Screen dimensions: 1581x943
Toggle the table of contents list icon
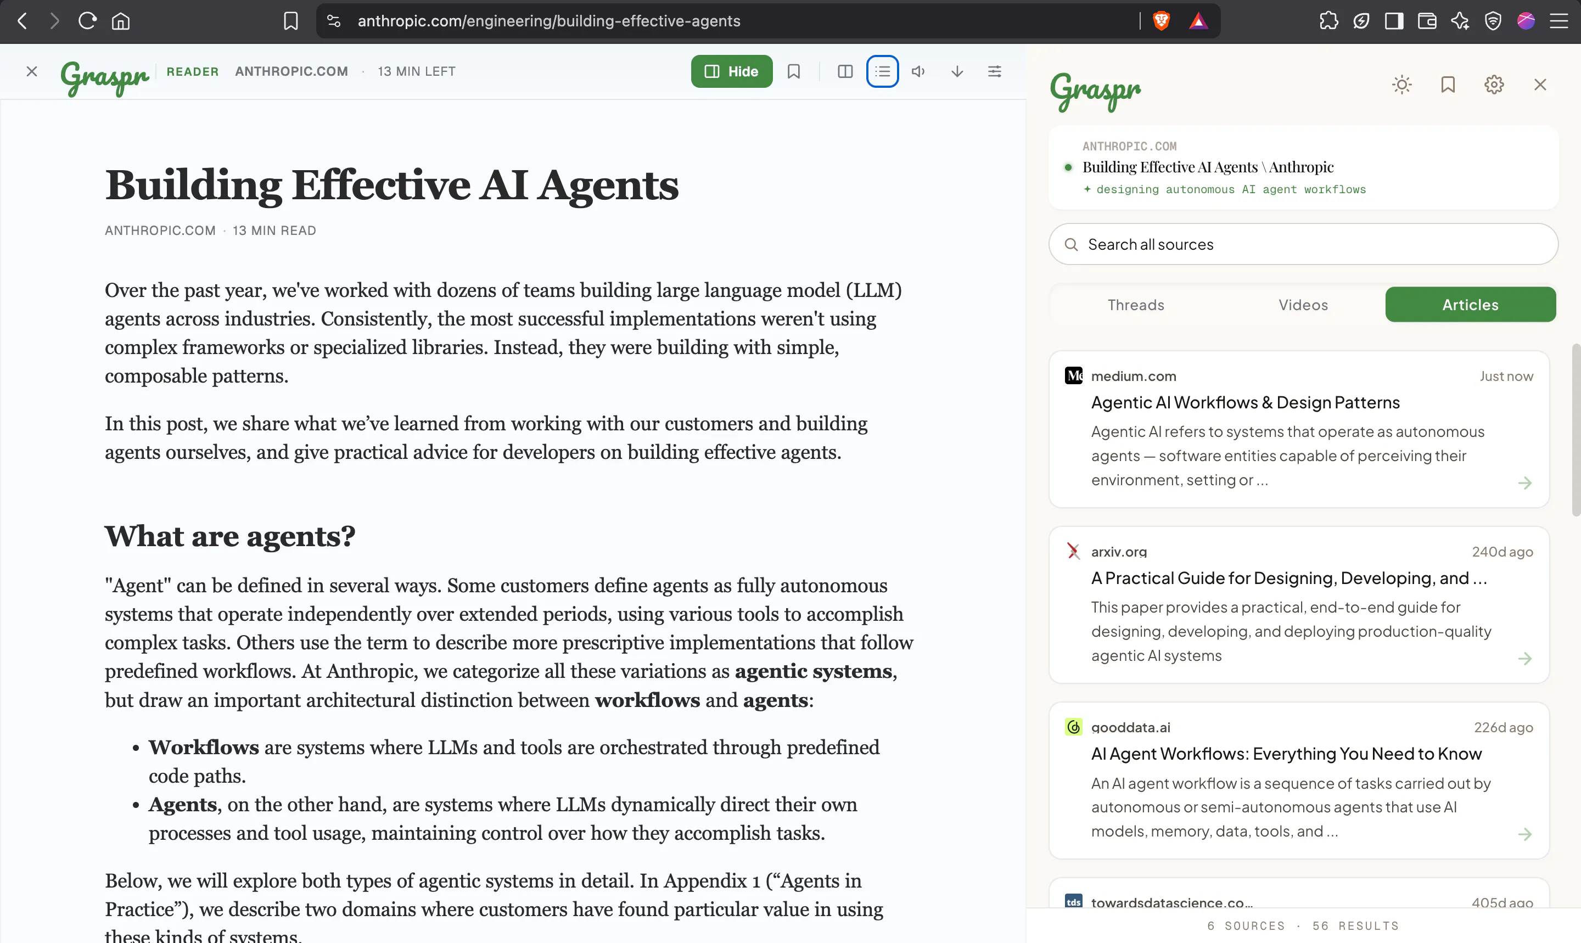[x=883, y=71]
